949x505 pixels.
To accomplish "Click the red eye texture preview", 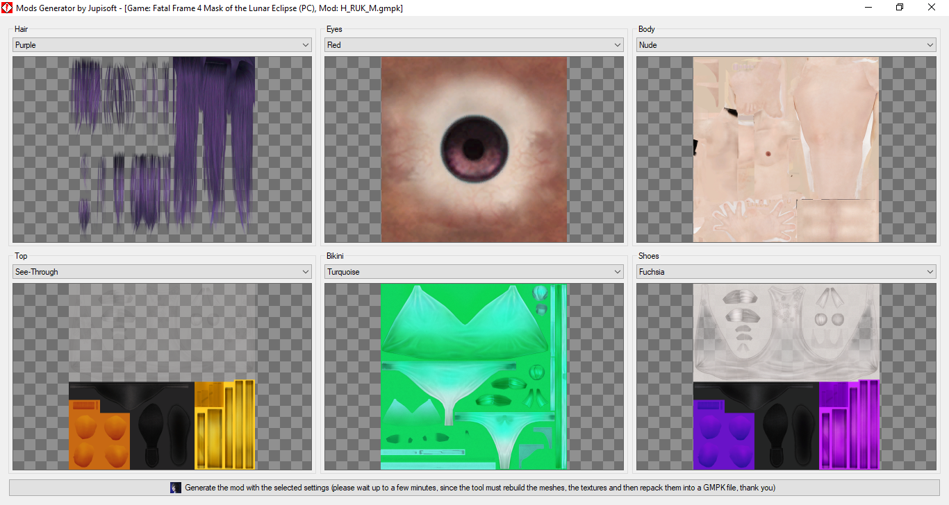I will [x=474, y=149].
